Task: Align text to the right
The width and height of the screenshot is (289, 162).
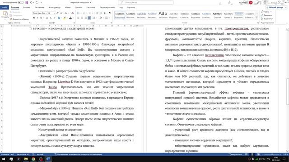Action: 86,18
